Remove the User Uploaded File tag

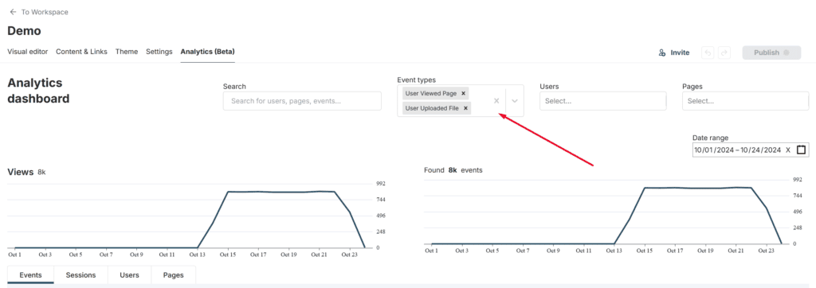tap(465, 108)
